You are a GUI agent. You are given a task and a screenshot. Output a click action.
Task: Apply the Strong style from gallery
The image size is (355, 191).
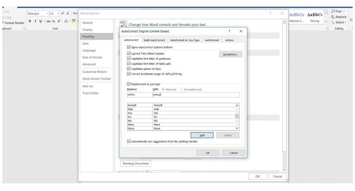pos(314,17)
